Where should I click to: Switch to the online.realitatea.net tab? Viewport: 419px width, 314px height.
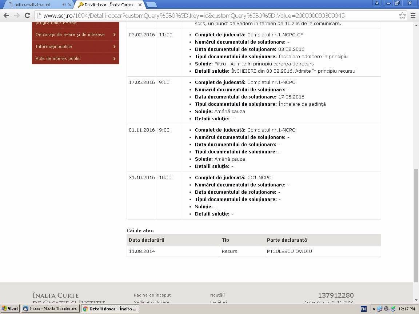coord(35,5)
